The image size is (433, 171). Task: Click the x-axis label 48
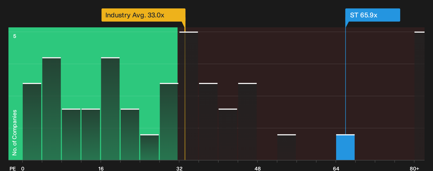(x=258, y=168)
